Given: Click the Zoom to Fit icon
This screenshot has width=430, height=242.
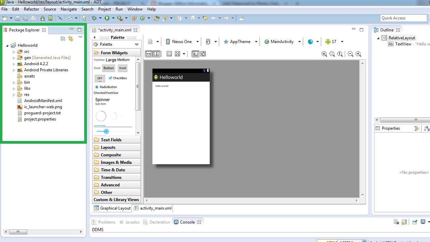Looking at the screenshot, I should tap(332, 54).
